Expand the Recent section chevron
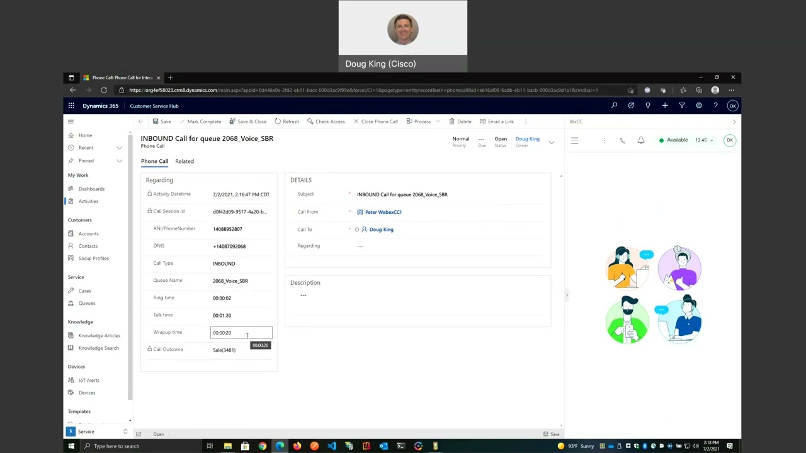The width and height of the screenshot is (806, 453). point(119,148)
